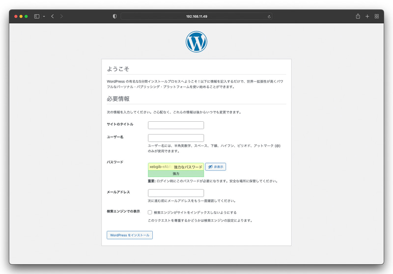Reload the page with refresh icon
This screenshot has height=274, width=393.
pyautogui.click(x=269, y=17)
